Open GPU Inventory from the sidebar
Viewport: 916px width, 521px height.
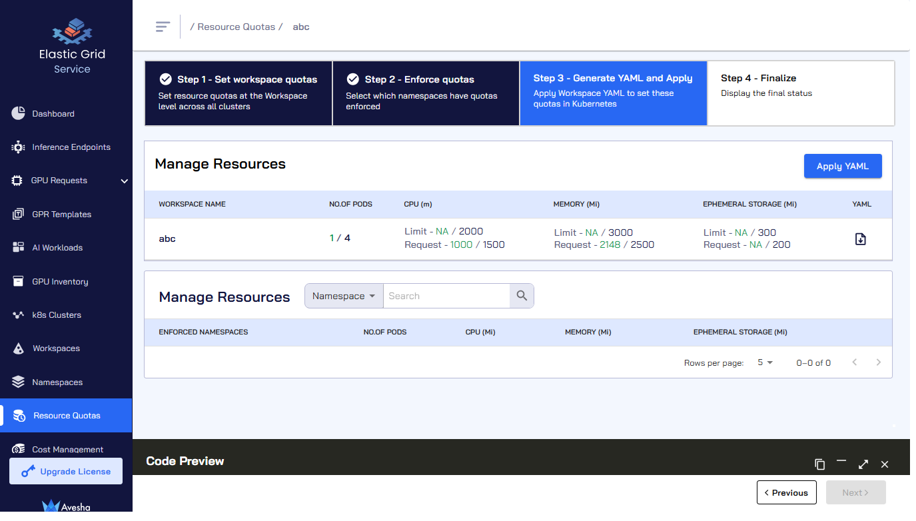60,282
